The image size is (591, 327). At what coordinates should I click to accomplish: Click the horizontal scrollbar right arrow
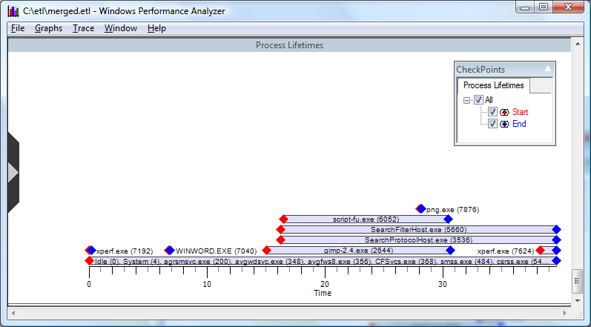pos(565,313)
